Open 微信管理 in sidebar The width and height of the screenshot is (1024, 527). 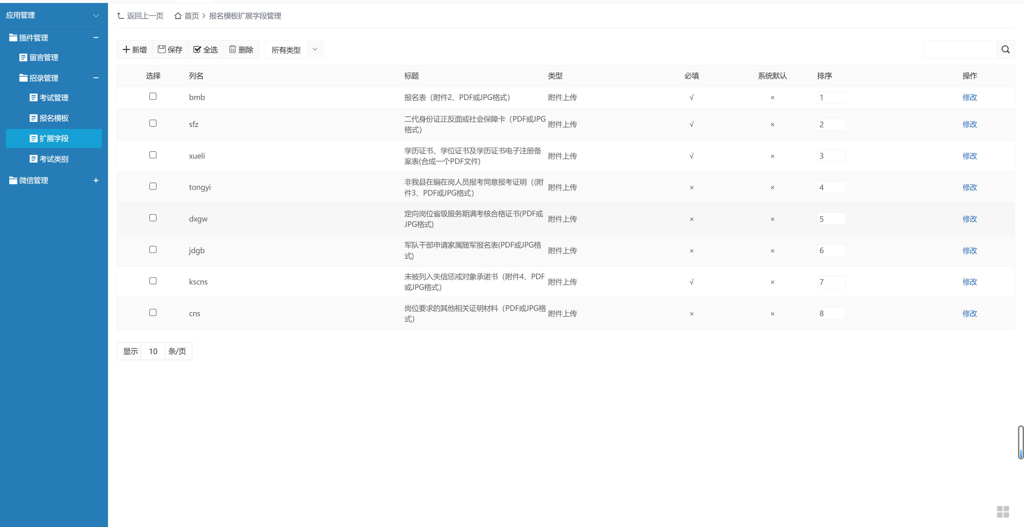click(x=33, y=180)
